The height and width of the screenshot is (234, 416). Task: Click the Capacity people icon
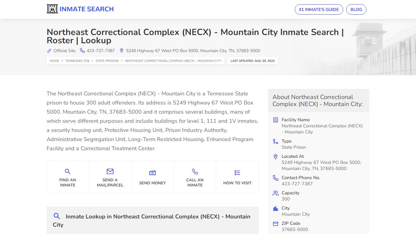[x=276, y=193]
